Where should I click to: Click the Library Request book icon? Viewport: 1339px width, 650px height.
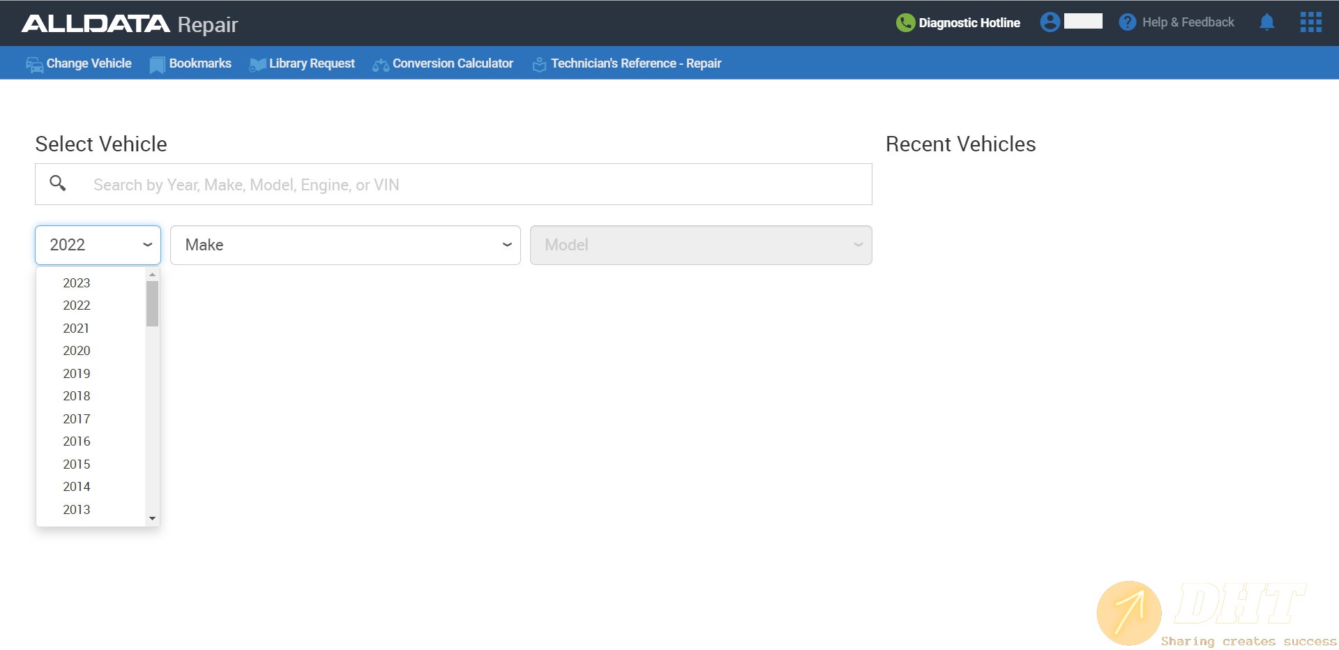257,64
